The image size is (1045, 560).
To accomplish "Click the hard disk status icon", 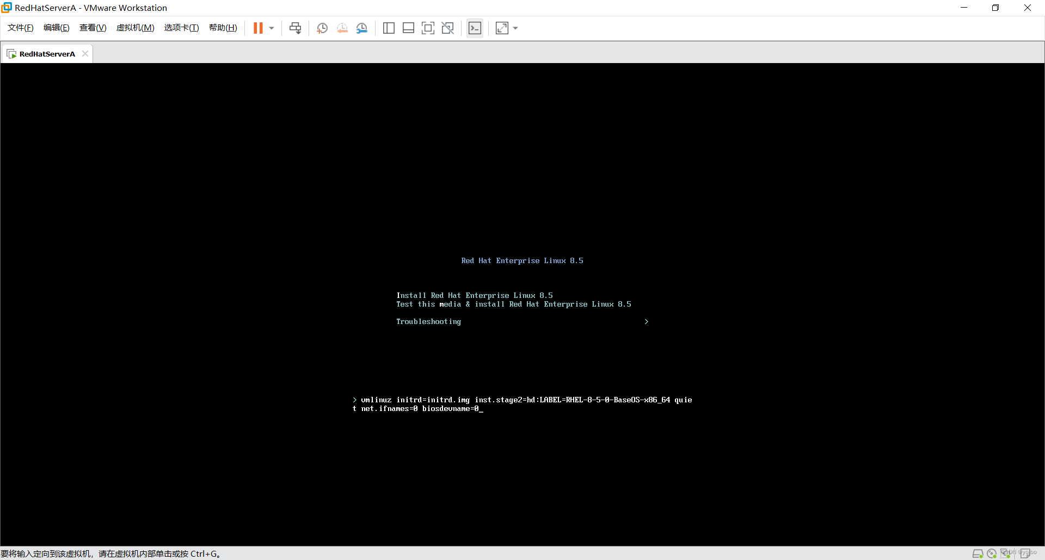I will (978, 553).
